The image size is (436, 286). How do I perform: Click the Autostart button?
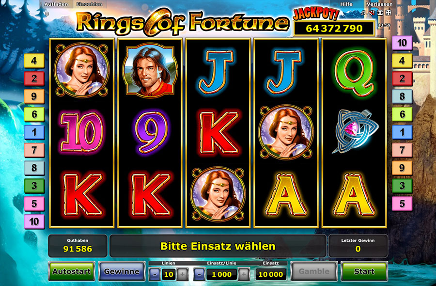pos(72,271)
